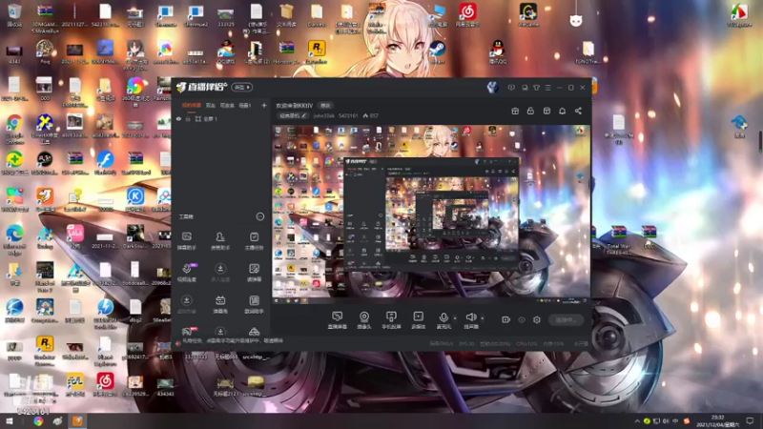The image size is (763, 429).
Task: Click the share icon above the preview
Action: pyautogui.click(x=578, y=111)
